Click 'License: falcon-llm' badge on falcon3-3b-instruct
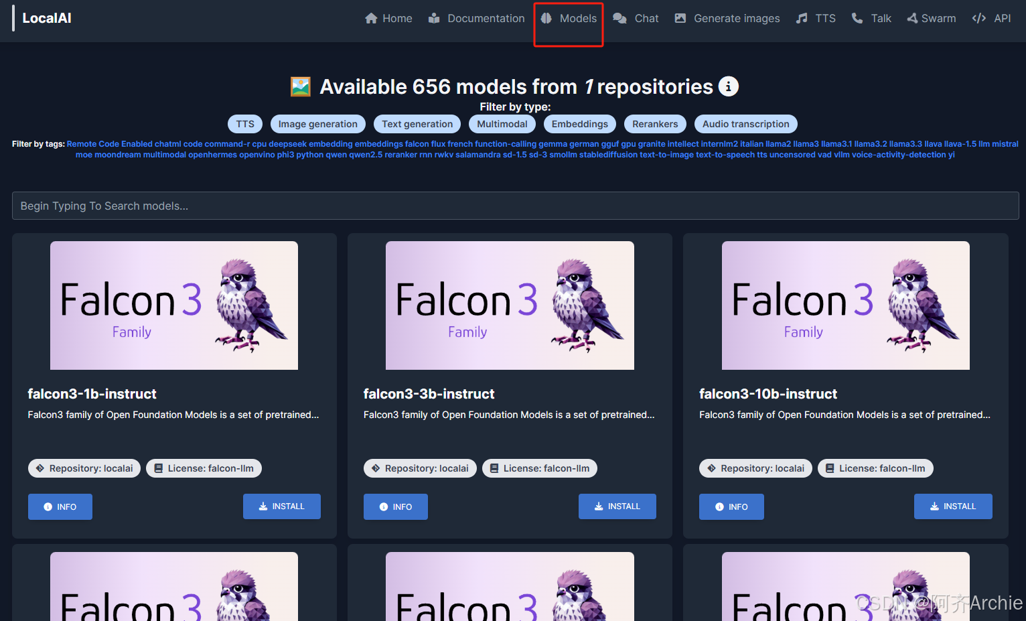This screenshot has width=1026, height=621. tap(540, 468)
